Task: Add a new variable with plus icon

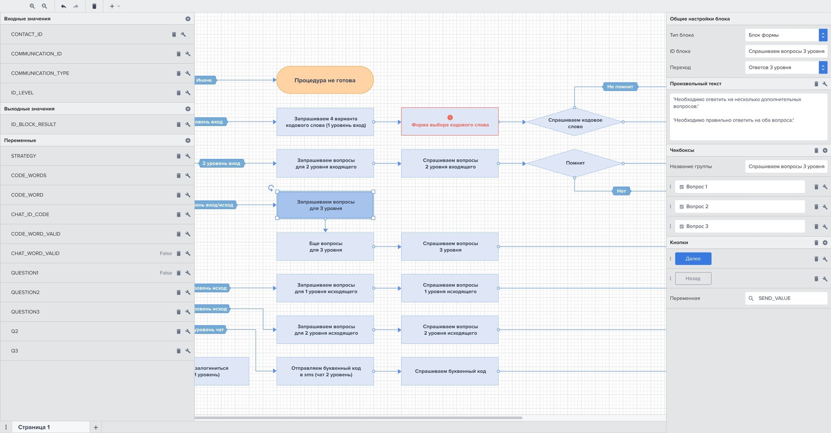Action: click(x=188, y=141)
